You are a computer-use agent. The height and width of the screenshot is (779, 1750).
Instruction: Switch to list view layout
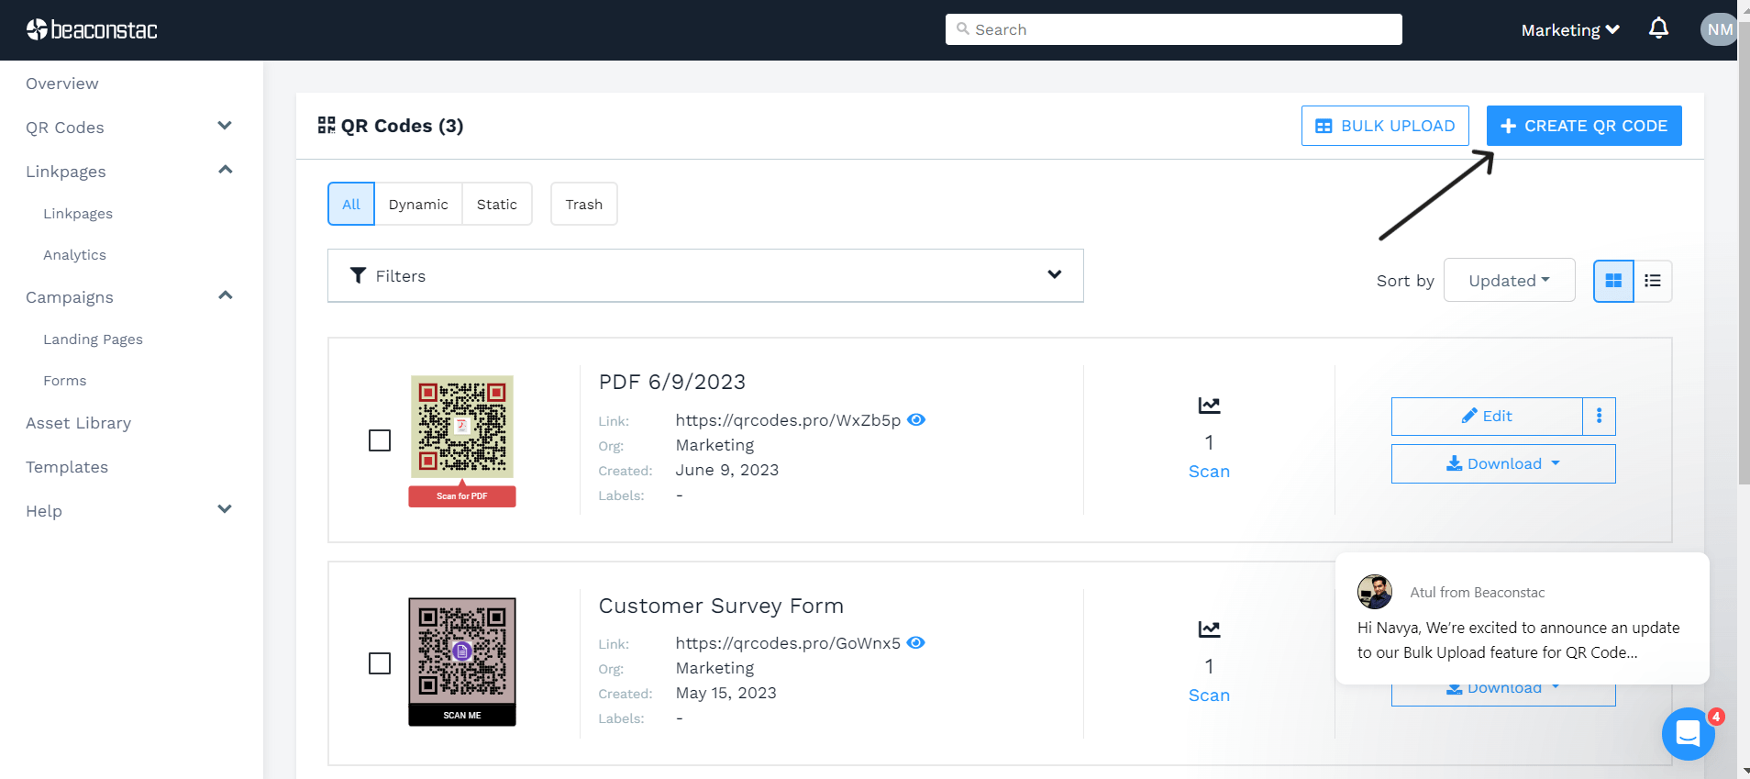tap(1653, 281)
